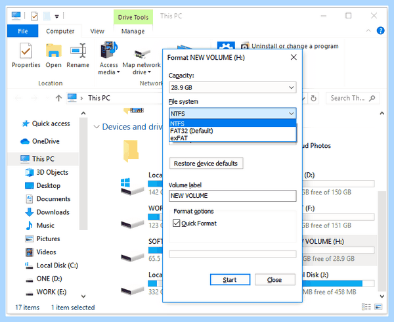
Task: Click the Open ribbon icon
Action: (54, 55)
